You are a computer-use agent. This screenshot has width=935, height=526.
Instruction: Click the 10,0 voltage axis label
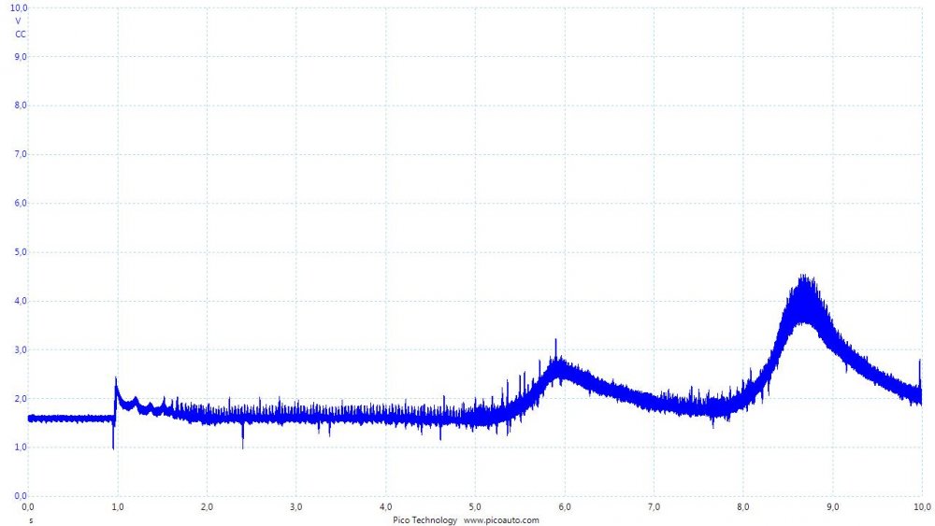[19, 7]
